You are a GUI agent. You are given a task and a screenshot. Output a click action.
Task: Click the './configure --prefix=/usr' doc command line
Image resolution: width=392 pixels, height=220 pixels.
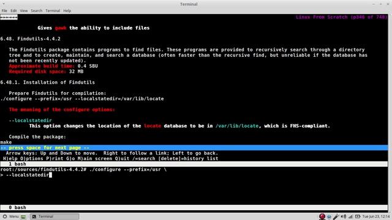pos(82,99)
